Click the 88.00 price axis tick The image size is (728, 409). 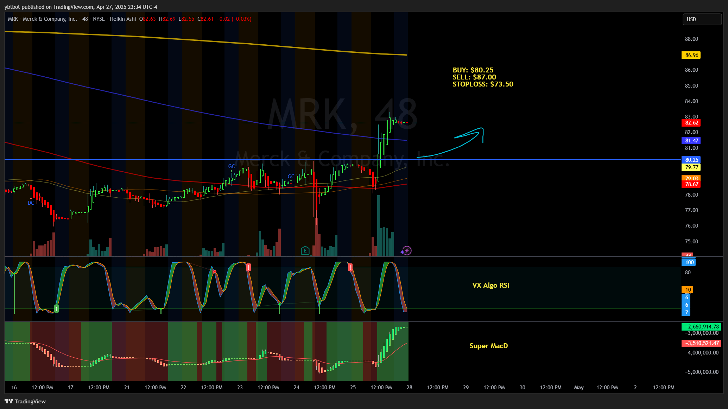point(691,39)
